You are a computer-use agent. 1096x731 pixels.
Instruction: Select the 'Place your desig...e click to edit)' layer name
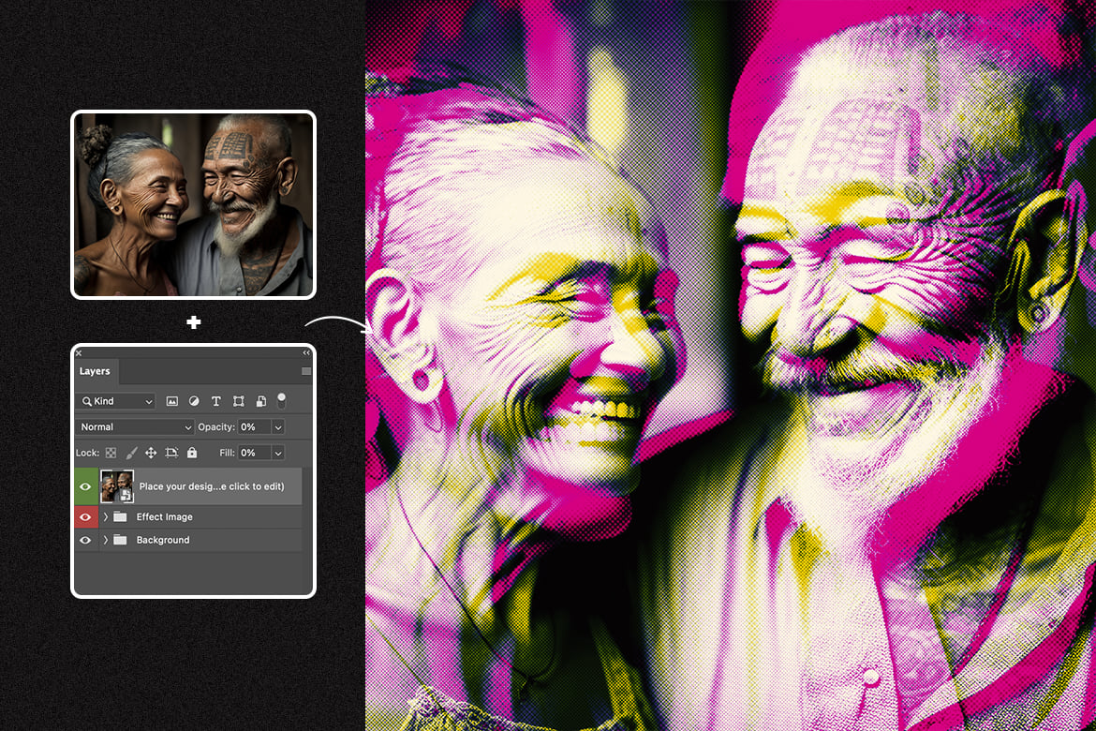212,487
